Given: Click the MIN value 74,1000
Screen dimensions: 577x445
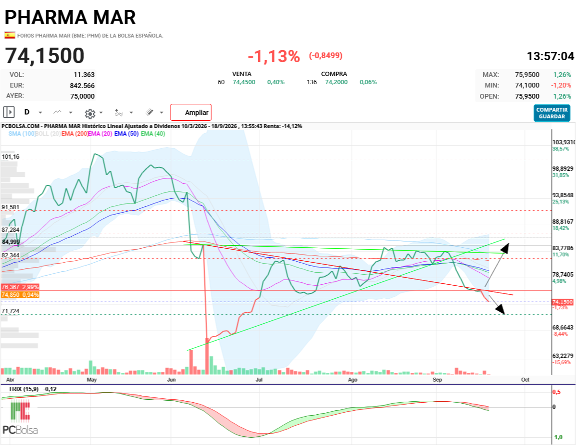Looking at the screenshot, I should click(x=527, y=85).
